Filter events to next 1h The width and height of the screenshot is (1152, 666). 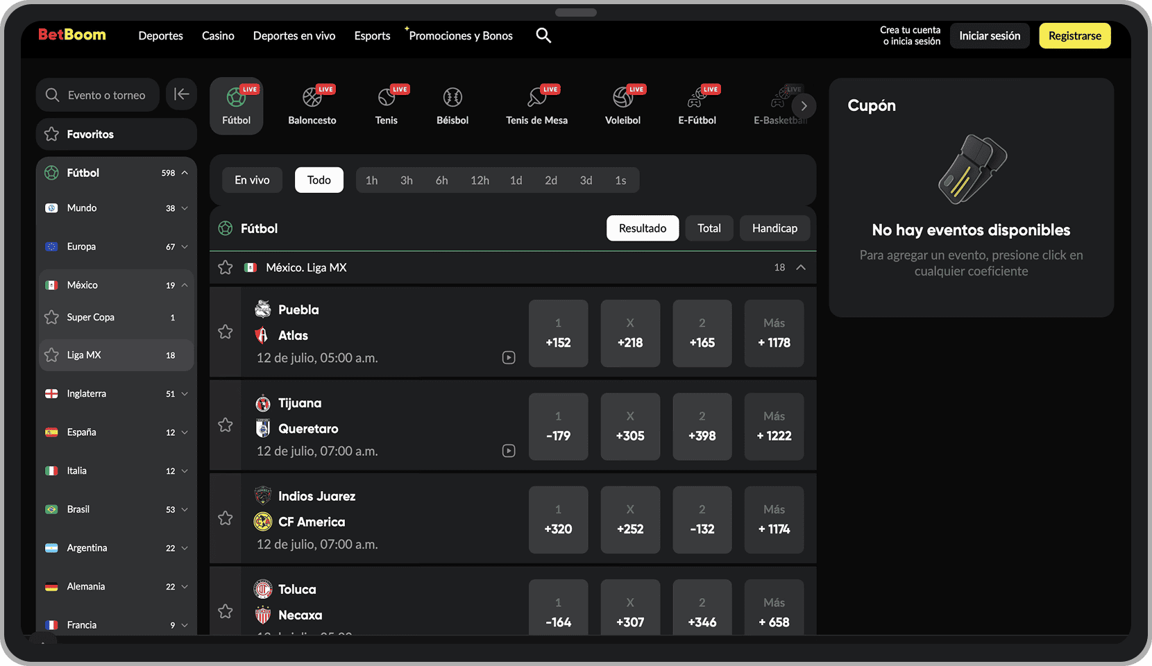coord(372,180)
